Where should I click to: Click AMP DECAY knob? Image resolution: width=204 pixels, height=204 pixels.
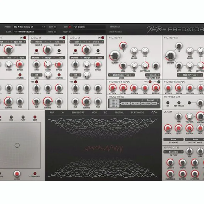178,128
